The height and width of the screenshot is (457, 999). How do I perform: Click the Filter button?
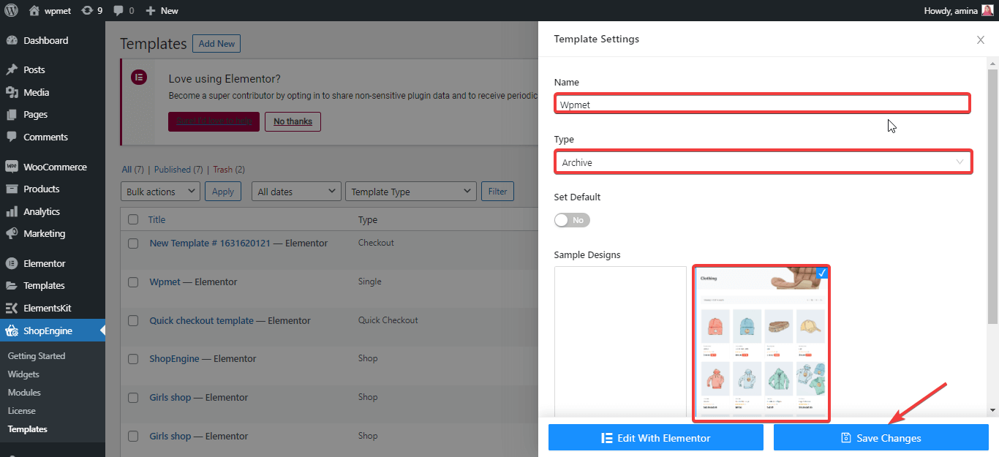[x=497, y=192]
